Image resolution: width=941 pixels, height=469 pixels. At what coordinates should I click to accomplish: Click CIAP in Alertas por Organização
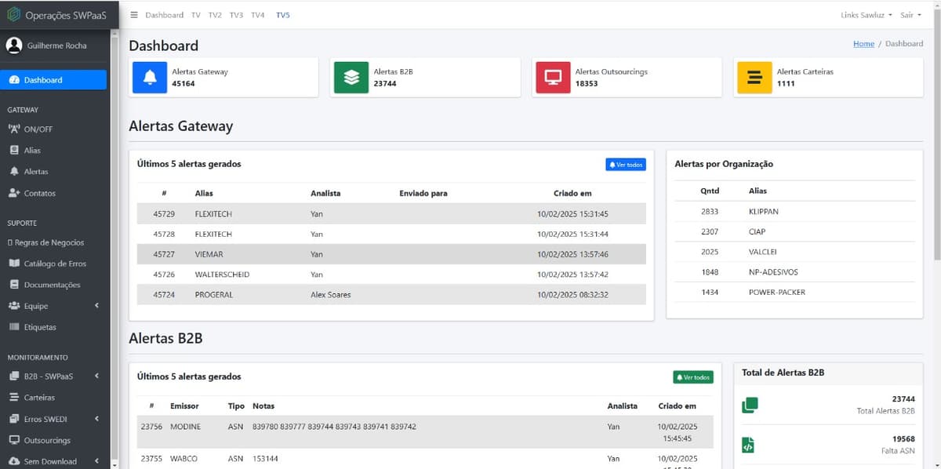757,232
